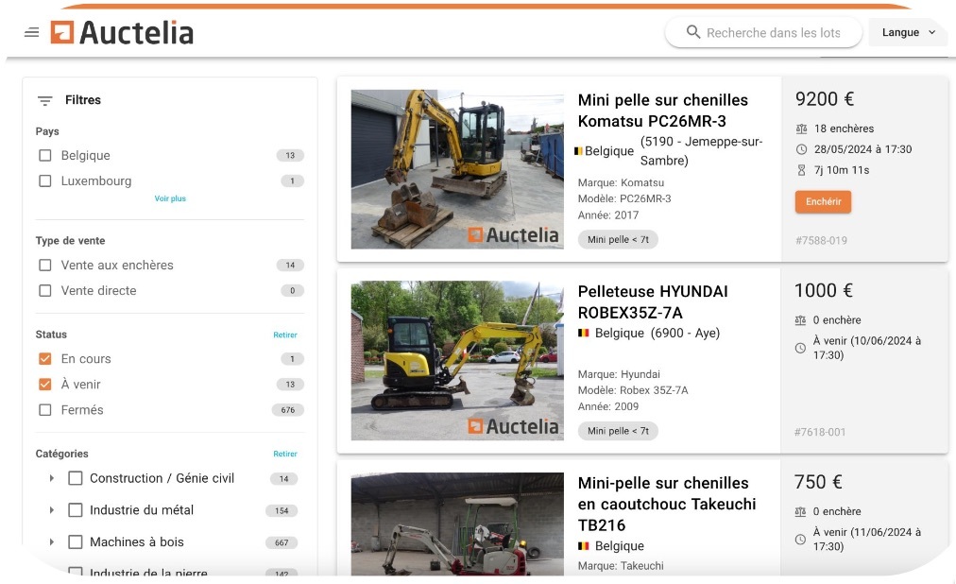This screenshot has width=956, height=584.
Task: Click À venir (11/06/2024 à 17:30) text
Action: pos(867,540)
